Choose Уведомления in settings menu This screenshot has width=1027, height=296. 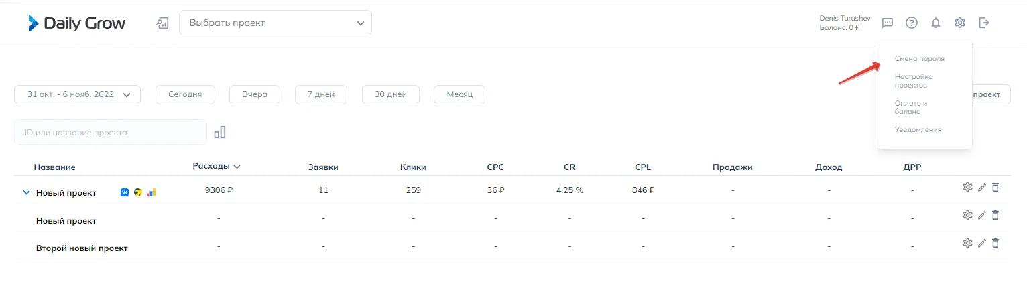(918, 129)
